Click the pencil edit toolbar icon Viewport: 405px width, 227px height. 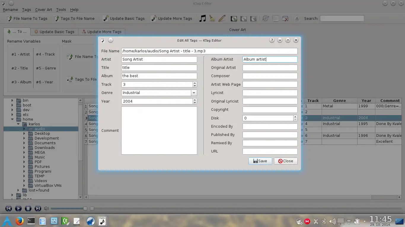coord(222,18)
